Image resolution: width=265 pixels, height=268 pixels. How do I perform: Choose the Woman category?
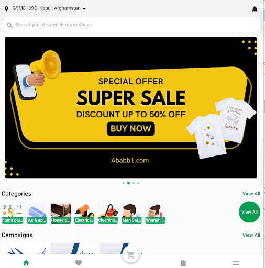[155, 214]
